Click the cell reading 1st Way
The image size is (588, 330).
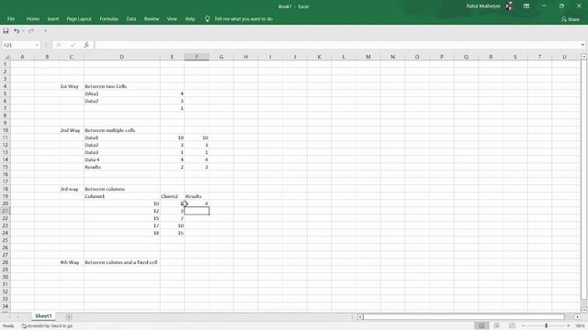coord(72,86)
